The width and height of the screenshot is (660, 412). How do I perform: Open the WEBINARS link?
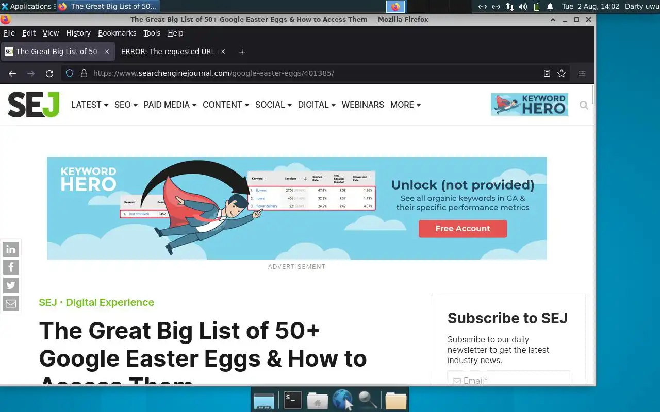click(x=363, y=105)
